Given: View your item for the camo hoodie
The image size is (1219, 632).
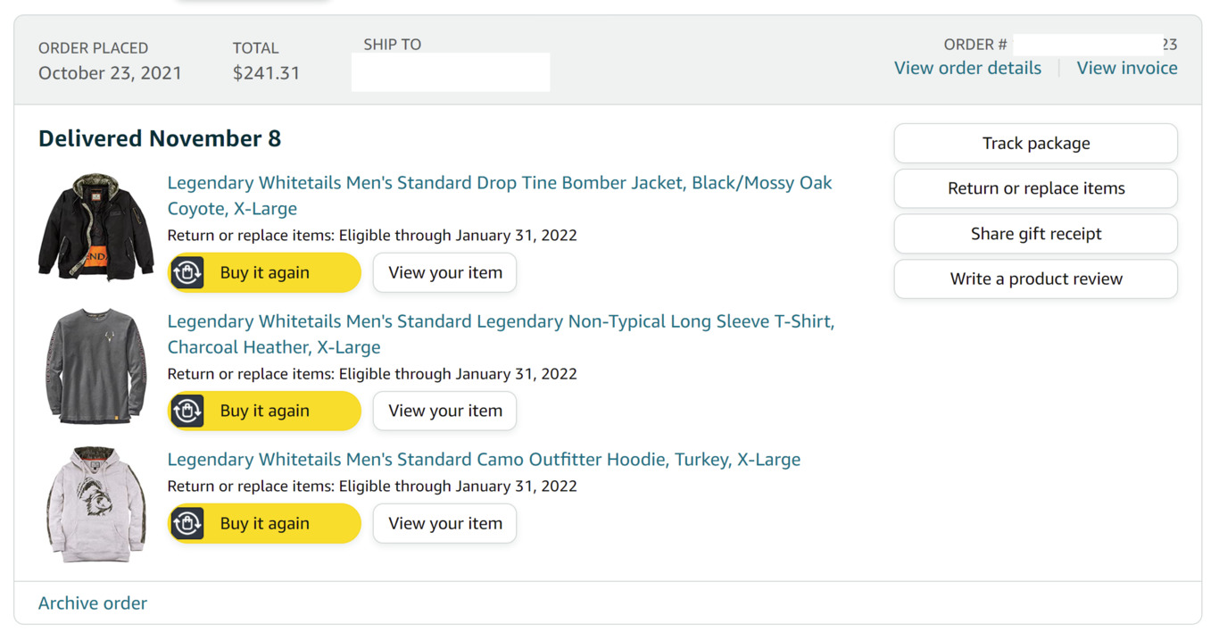Looking at the screenshot, I should tap(444, 523).
